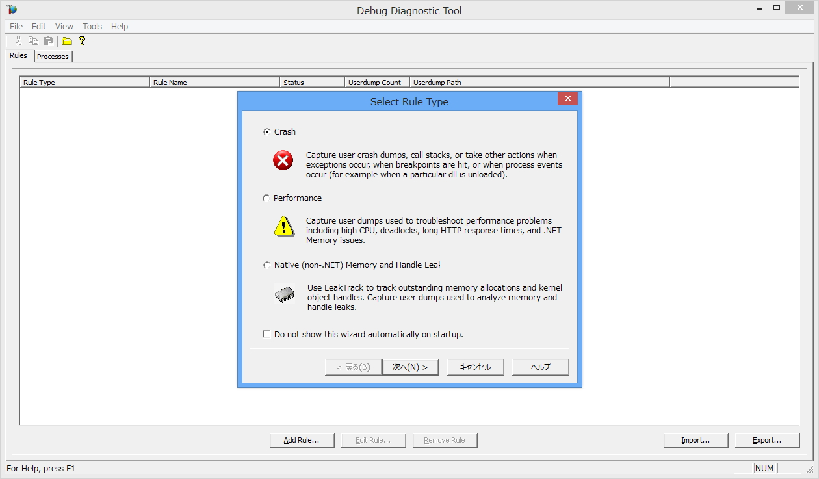The height and width of the screenshot is (479, 819).
Task: Click the 'For Help, press F1' status text
Action: point(41,468)
